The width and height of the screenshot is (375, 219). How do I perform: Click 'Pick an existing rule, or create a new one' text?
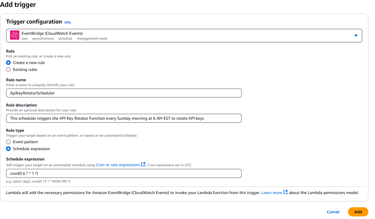point(39,56)
